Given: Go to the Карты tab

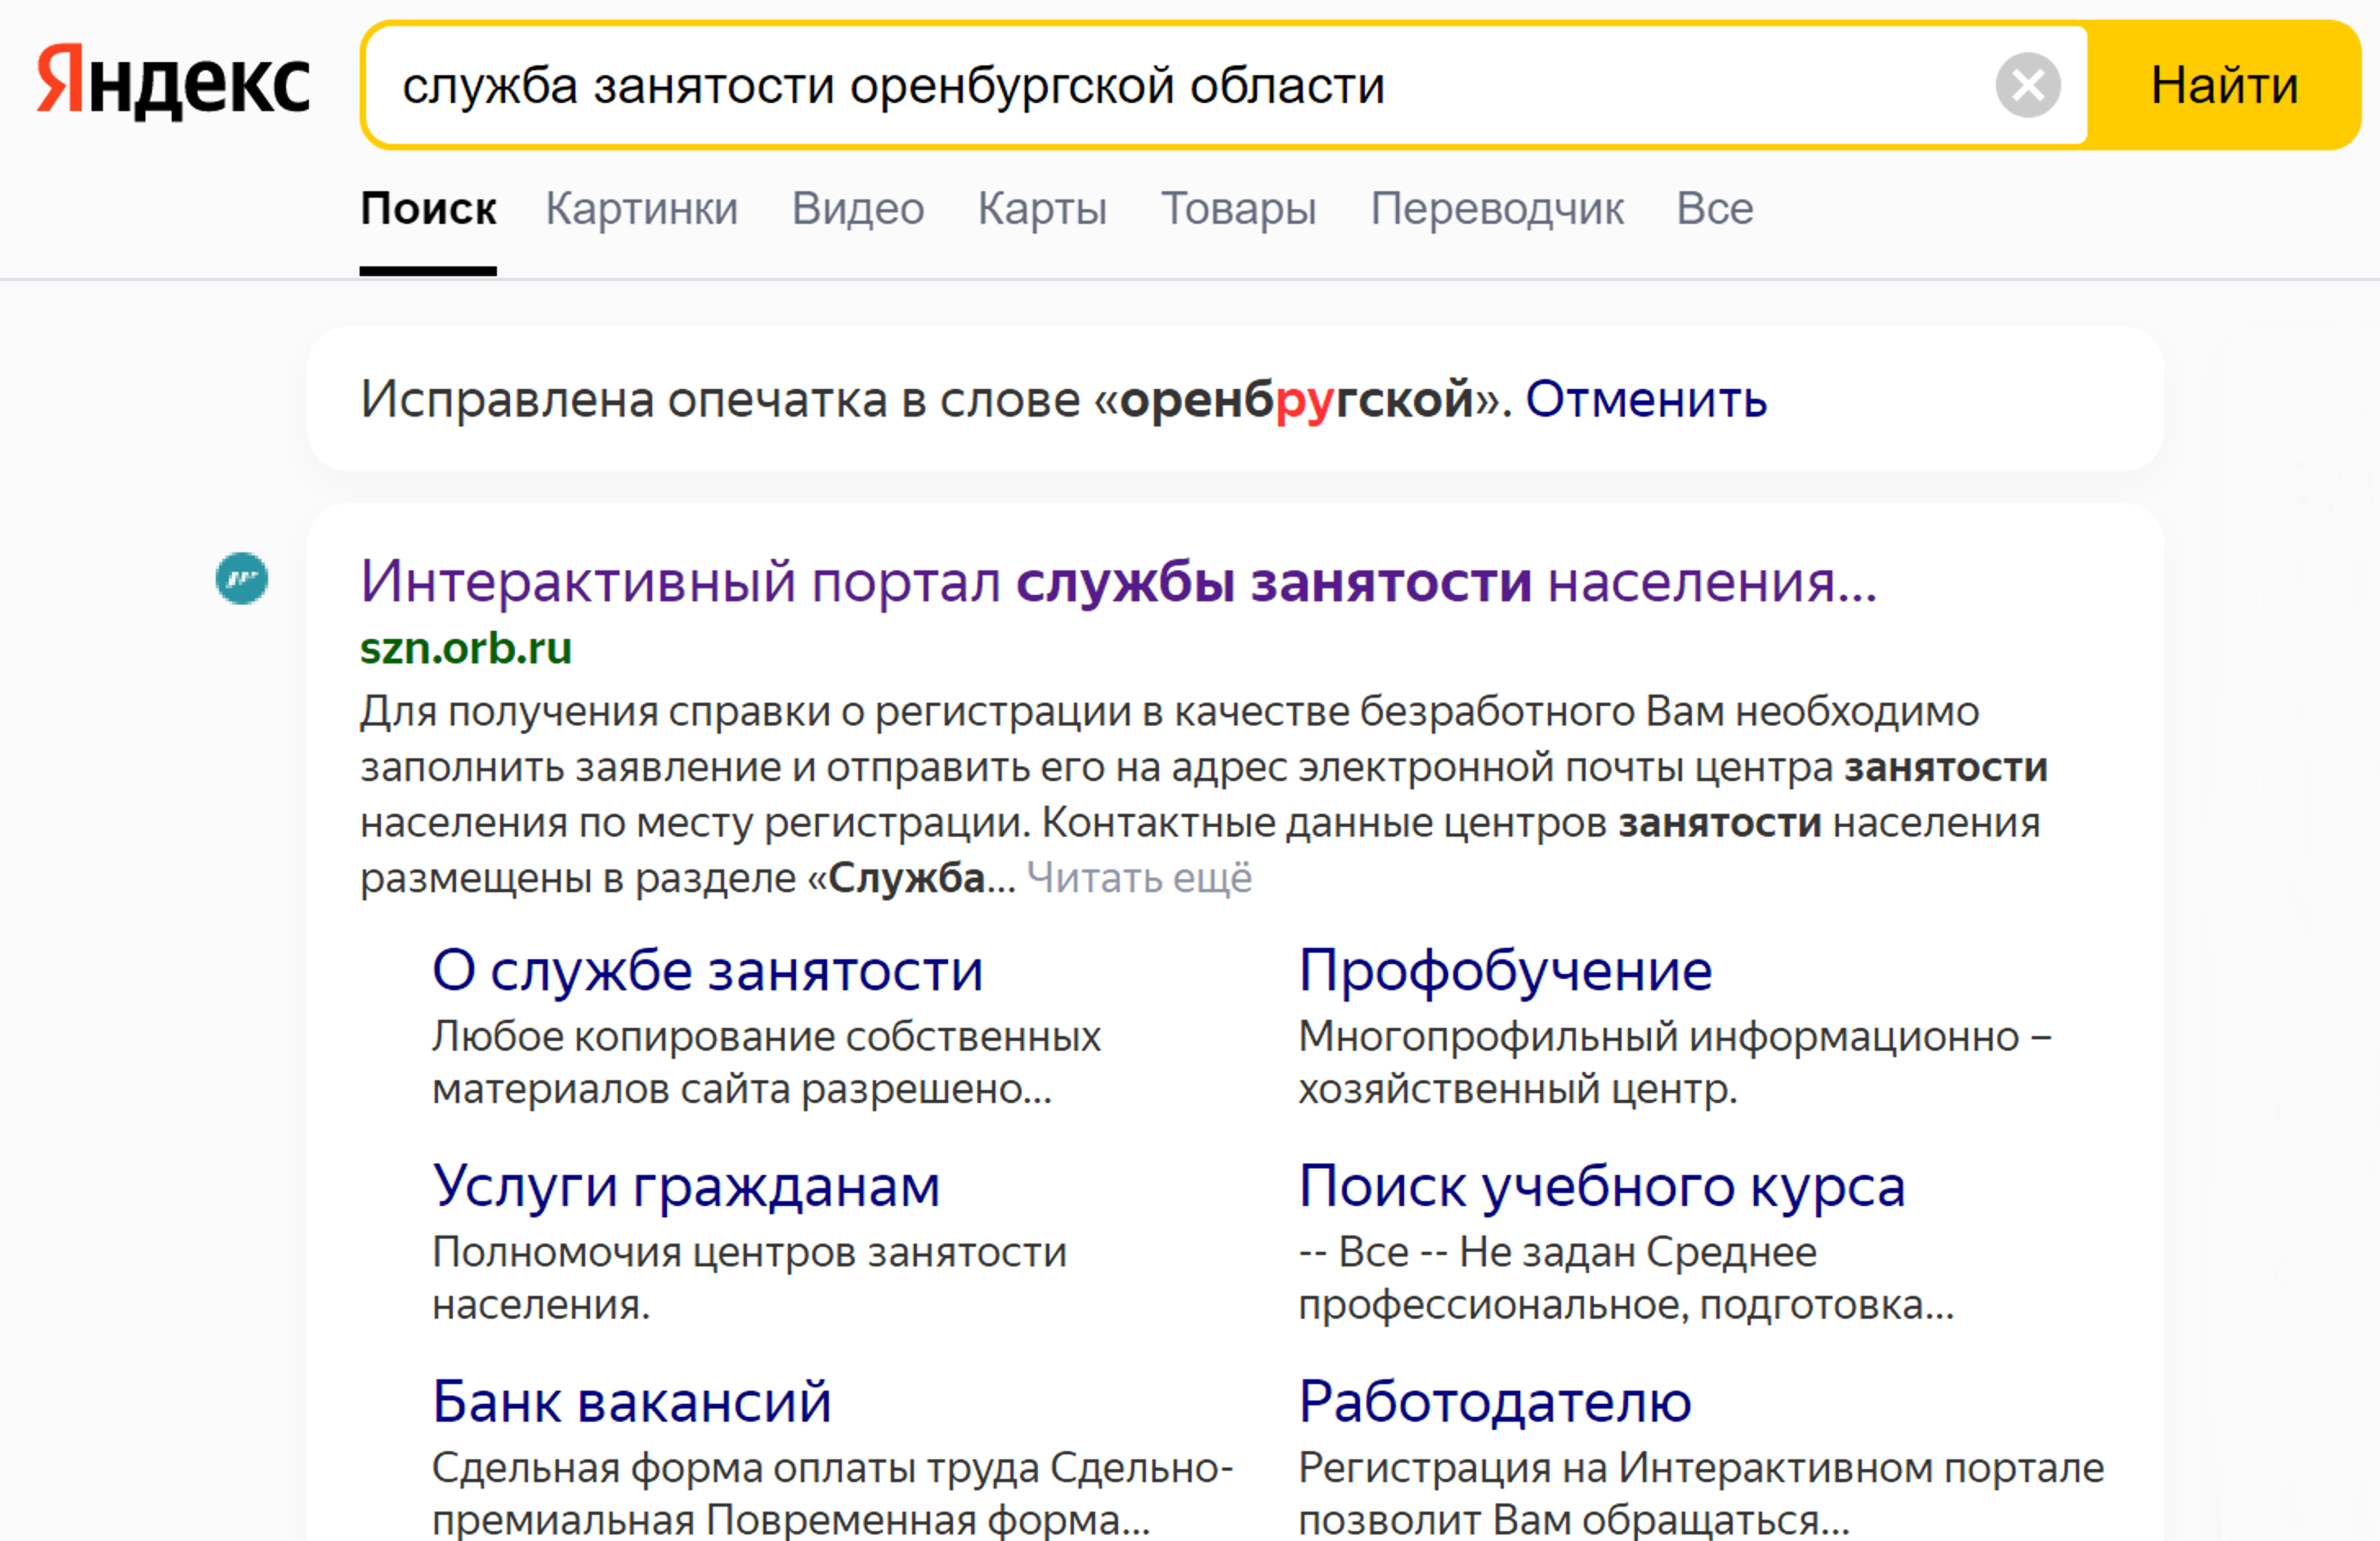Looking at the screenshot, I should point(1042,208).
